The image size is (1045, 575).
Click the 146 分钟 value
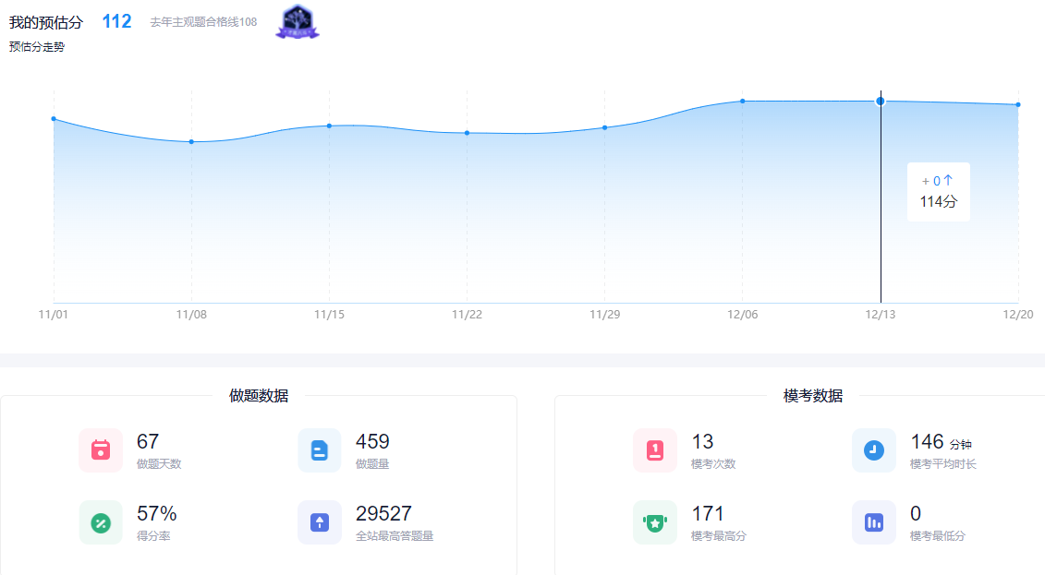941,442
